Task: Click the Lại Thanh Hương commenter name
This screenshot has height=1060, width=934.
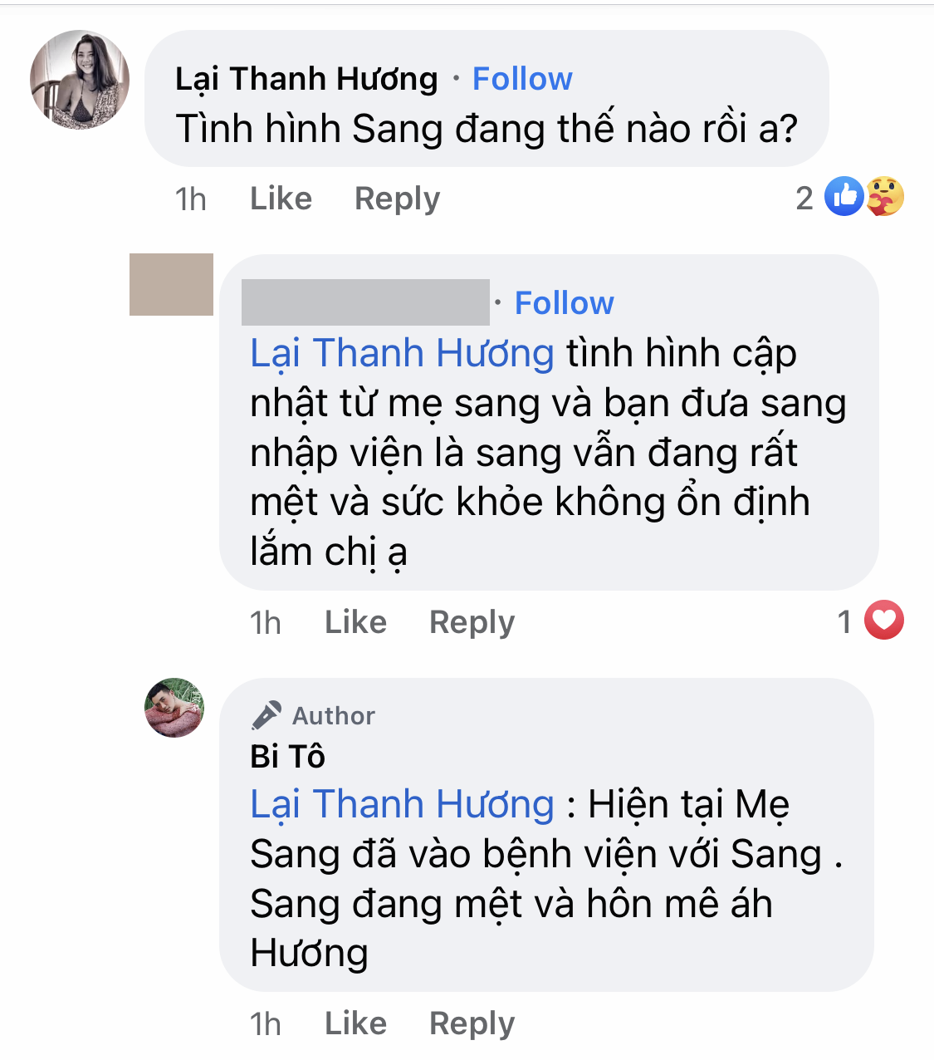Action: pos(306,80)
